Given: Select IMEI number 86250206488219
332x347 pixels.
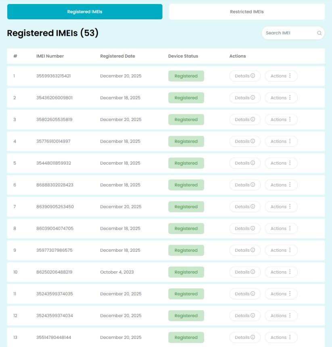Looking at the screenshot, I should 54,272.
